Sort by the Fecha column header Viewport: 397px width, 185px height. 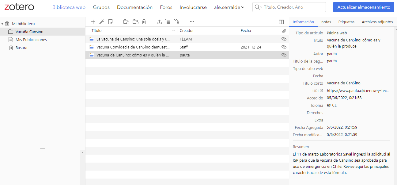click(x=259, y=31)
